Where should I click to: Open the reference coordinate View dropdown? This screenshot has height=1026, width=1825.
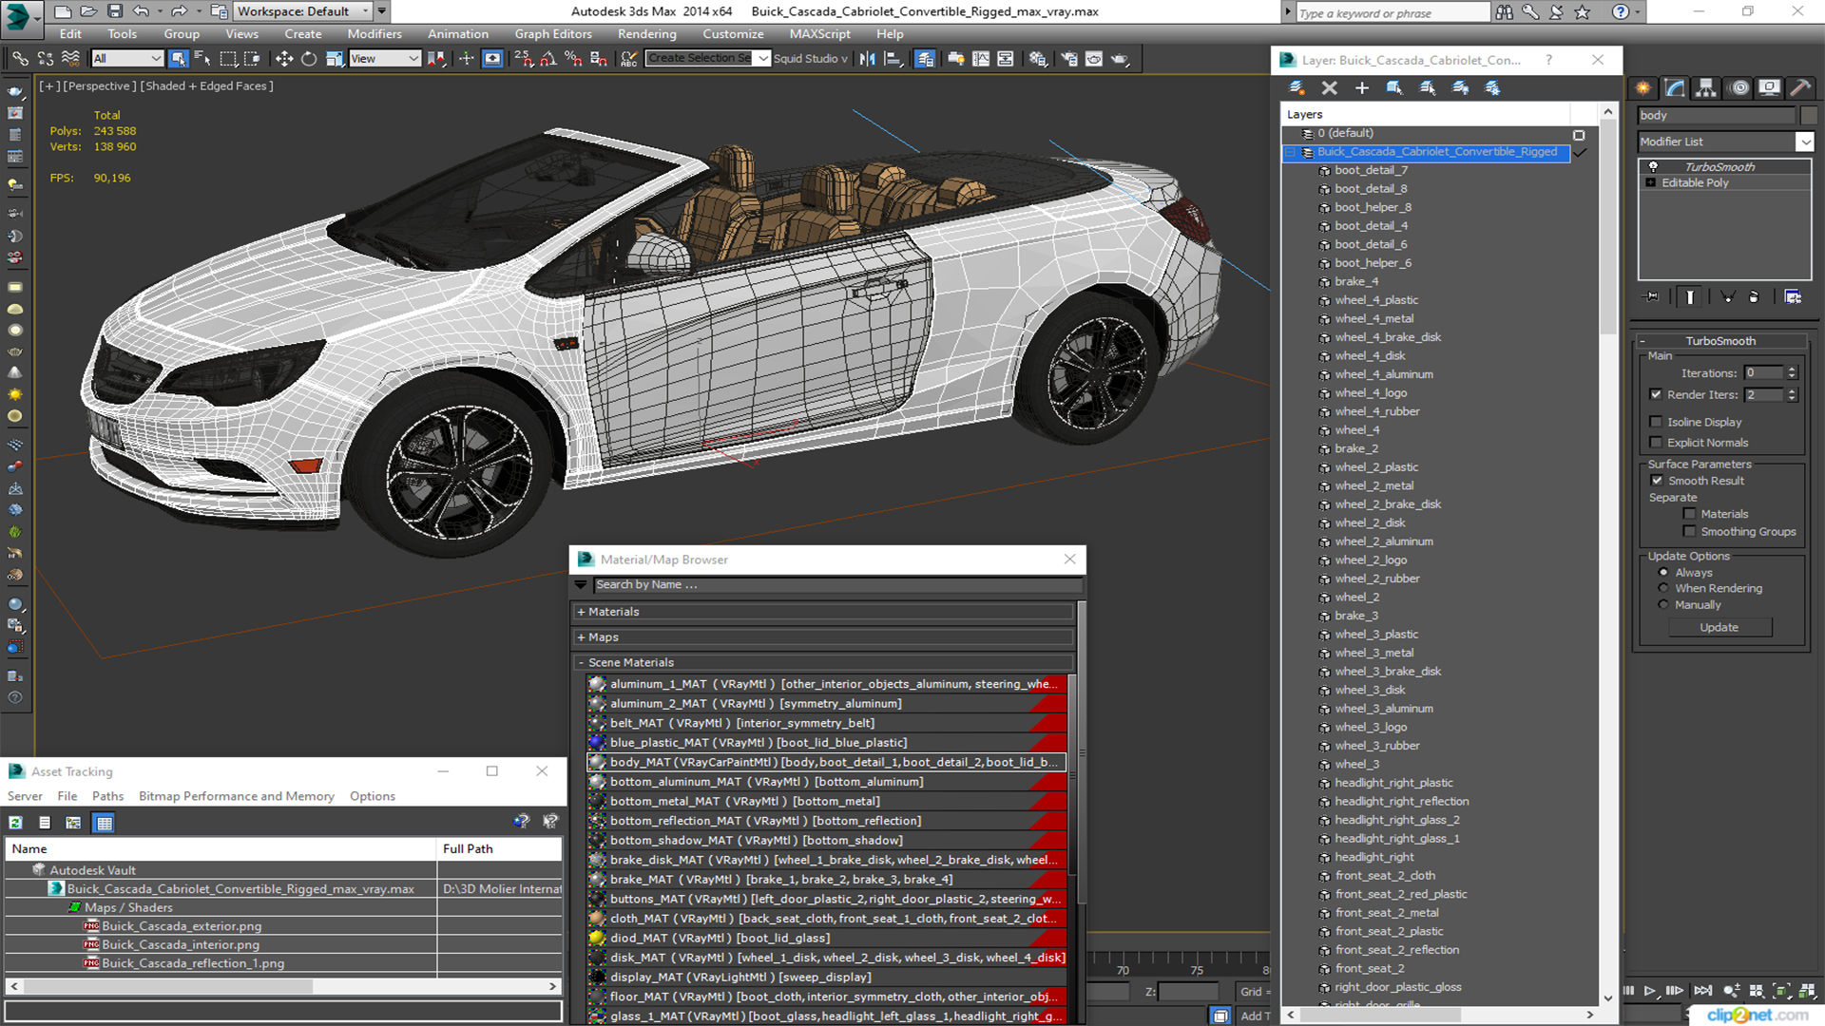pyautogui.click(x=385, y=59)
